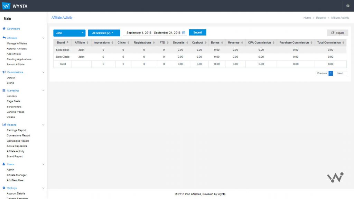Open Page Peels menu item
This screenshot has height=199, width=354.
click(13, 101)
